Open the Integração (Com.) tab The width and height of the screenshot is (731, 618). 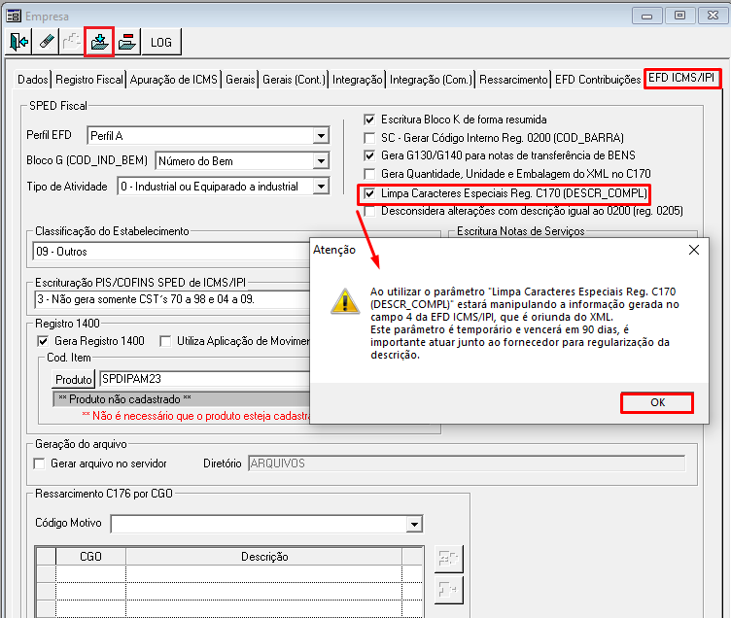coord(431,80)
